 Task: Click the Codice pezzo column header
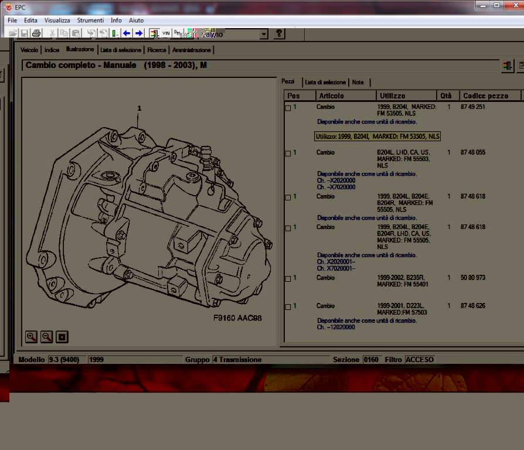(490, 96)
